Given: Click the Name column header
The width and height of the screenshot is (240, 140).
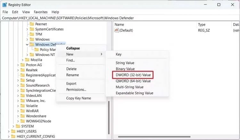Looking at the screenshot, I should (119, 24).
